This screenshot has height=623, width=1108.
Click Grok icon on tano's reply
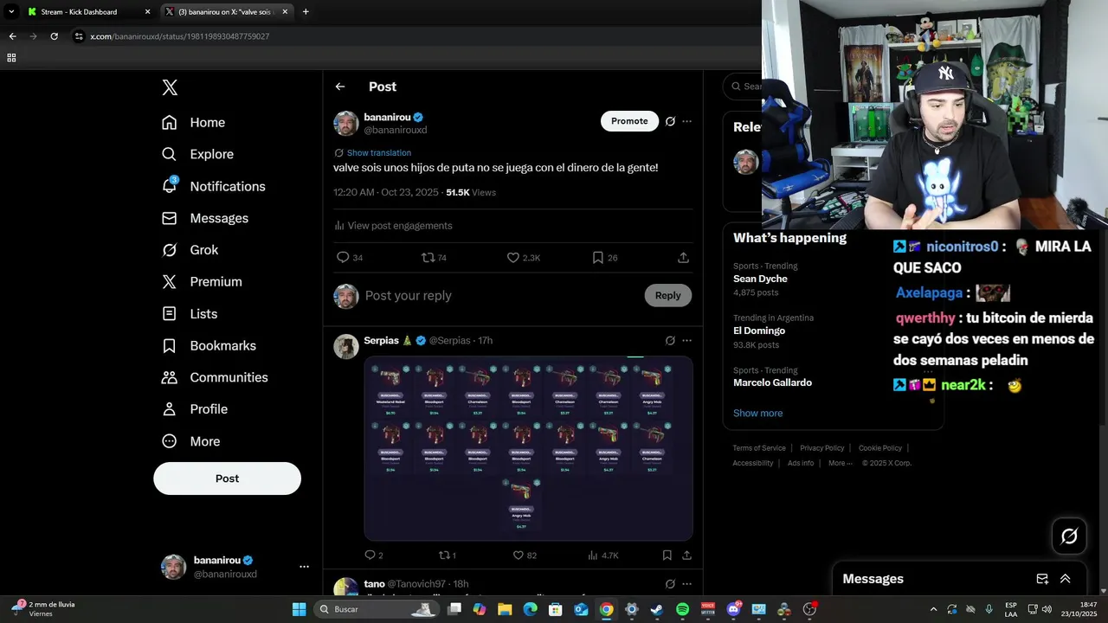tap(670, 584)
